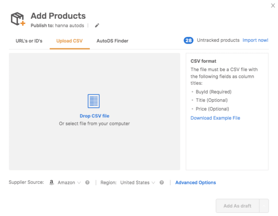
Task: Click the Amazon logo icon
Action: (51, 182)
